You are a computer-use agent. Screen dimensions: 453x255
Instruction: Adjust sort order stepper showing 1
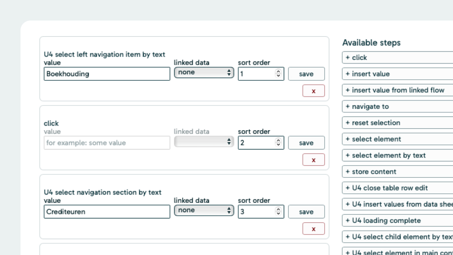click(279, 74)
